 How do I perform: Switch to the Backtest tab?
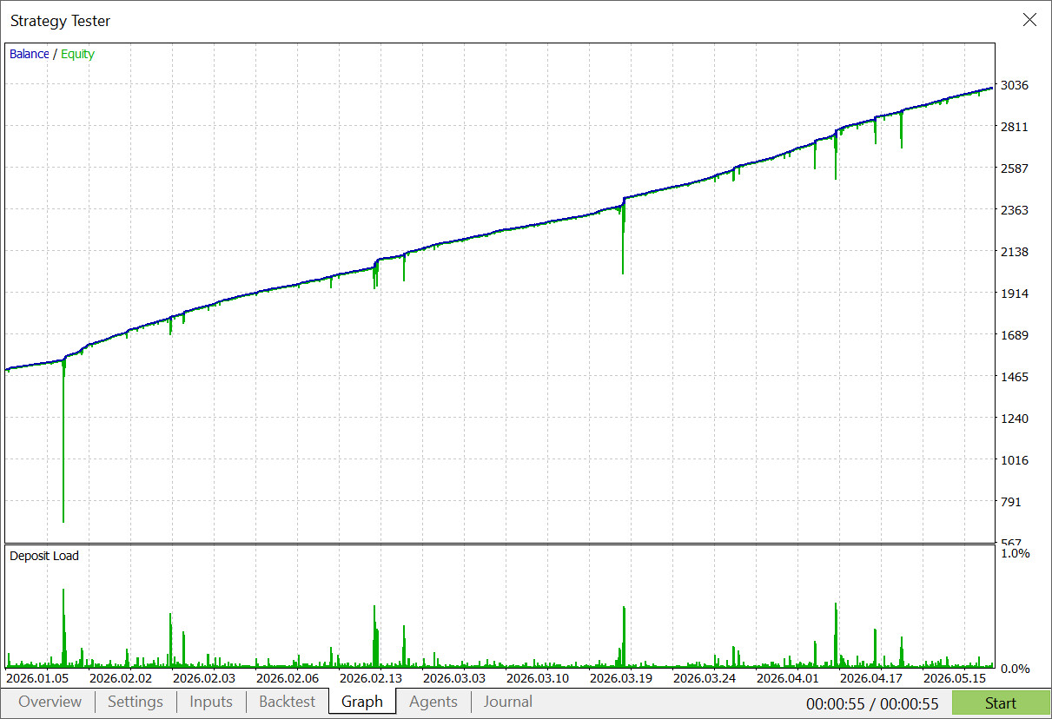[288, 702]
